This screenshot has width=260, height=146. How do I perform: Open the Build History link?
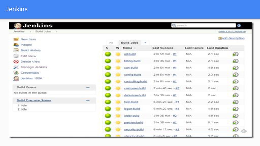31,50
